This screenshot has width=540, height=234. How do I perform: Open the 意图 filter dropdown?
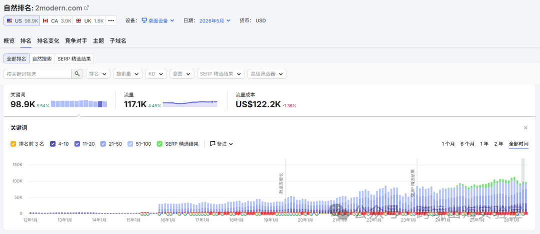[x=182, y=74]
